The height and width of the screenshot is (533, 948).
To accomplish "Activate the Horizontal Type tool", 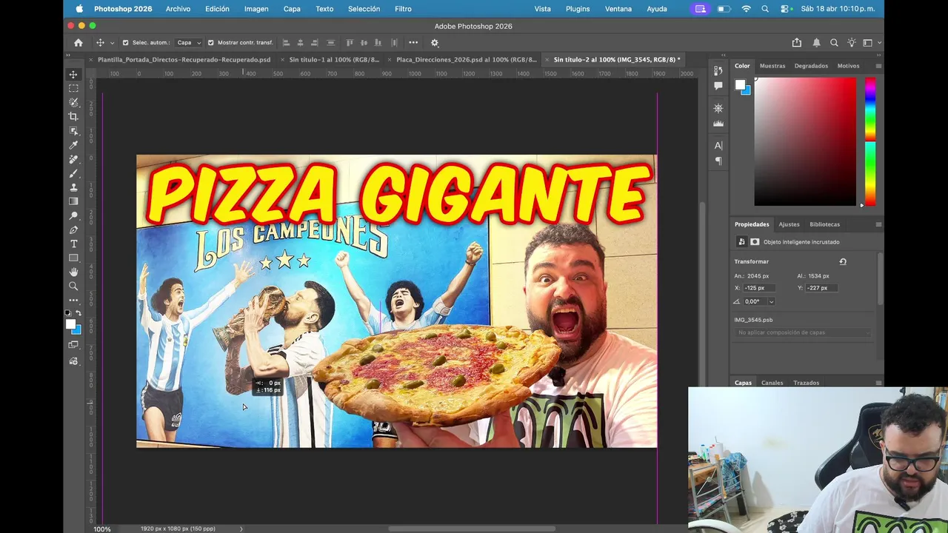I will (73, 244).
